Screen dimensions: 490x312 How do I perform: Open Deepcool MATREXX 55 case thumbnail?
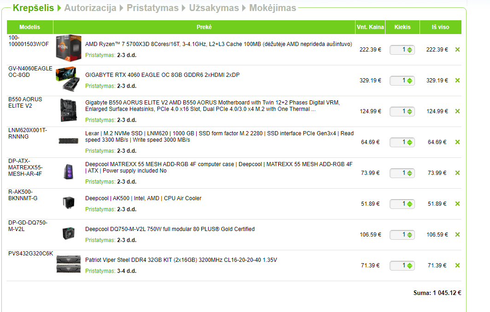69,172
